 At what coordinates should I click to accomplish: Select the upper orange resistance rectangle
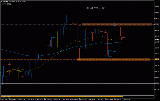coord(117,25)
